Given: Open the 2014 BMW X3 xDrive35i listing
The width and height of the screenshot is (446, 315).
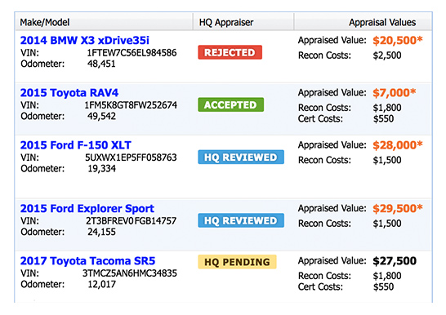Looking at the screenshot, I should (x=84, y=40).
